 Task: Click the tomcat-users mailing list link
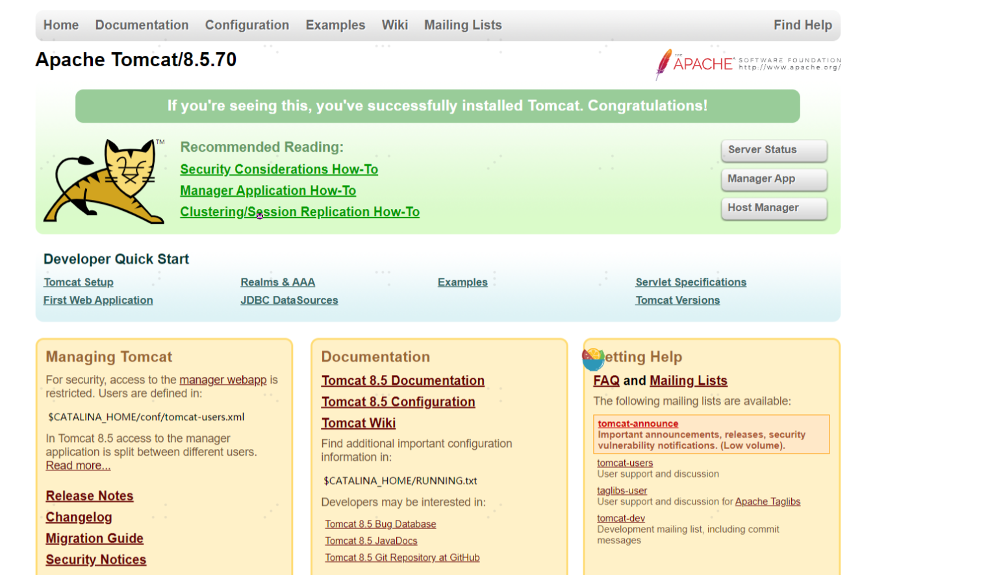[x=625, y=463]
